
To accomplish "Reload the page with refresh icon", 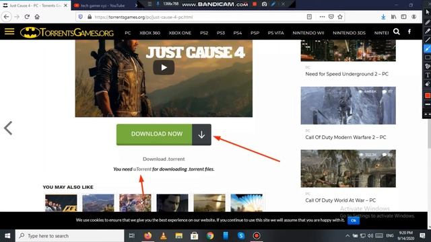I will click(x=27, y=17).
